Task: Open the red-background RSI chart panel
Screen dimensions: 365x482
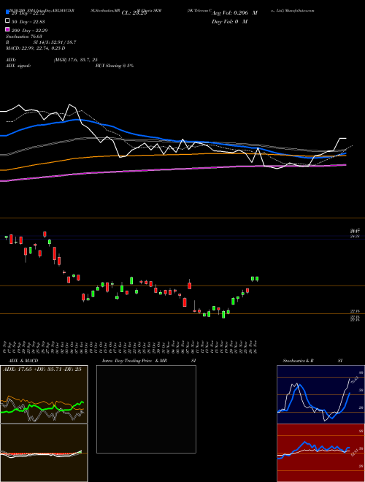Action: (320, 453)
